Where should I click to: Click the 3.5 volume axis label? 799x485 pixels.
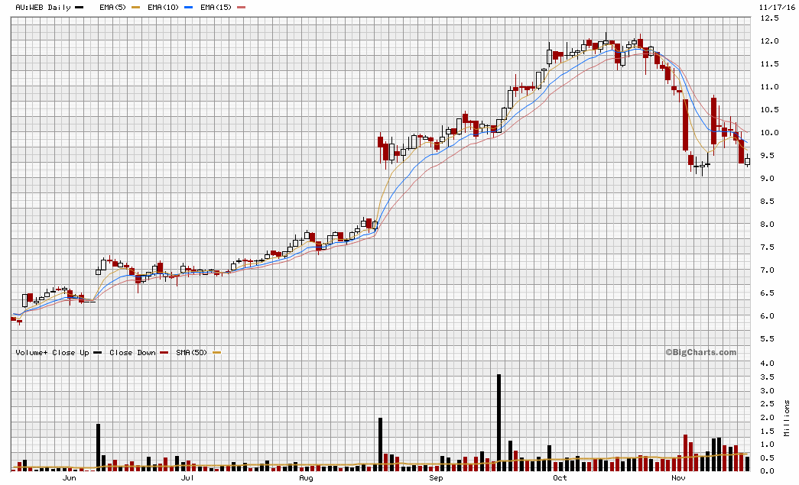pos(768,377)
